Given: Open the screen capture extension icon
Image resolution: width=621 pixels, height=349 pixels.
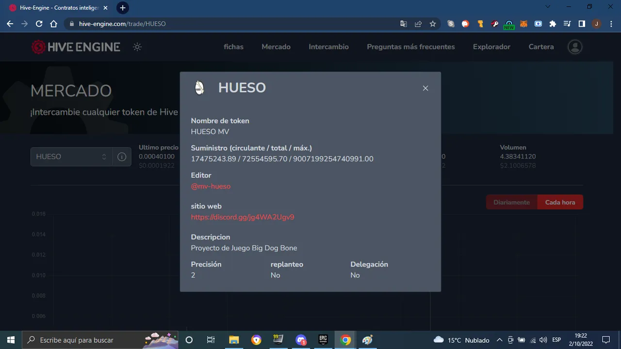Looking at the screenshot, I should click(x=538, y=24).
